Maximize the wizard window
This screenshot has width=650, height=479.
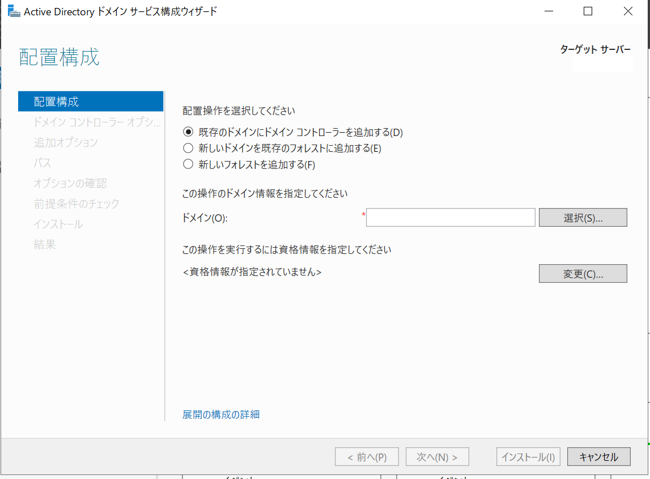[588, 11]
